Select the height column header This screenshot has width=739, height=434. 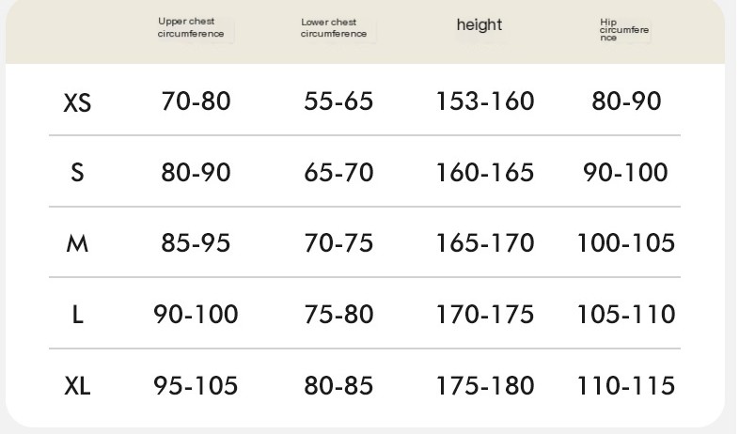click(479, 25)
